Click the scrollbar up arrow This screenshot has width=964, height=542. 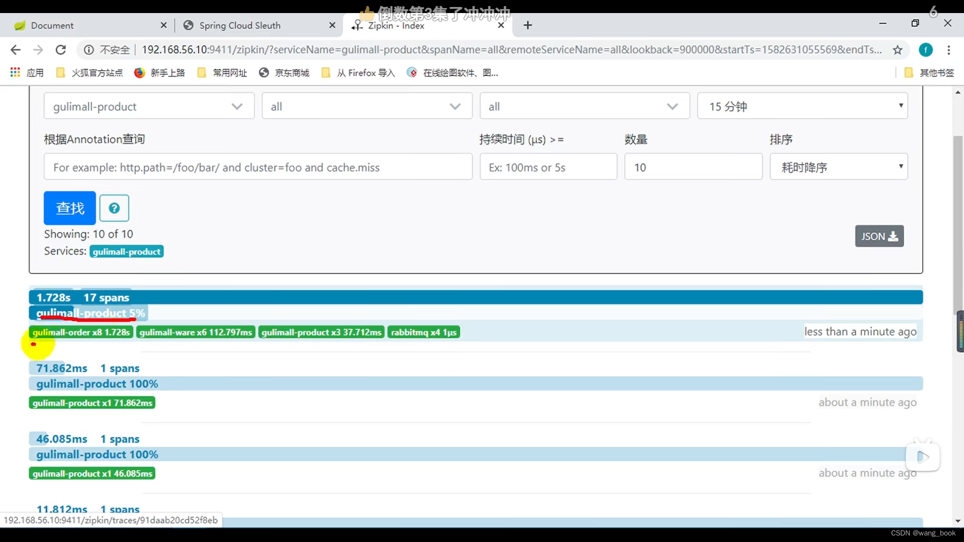tap(958, 92)
